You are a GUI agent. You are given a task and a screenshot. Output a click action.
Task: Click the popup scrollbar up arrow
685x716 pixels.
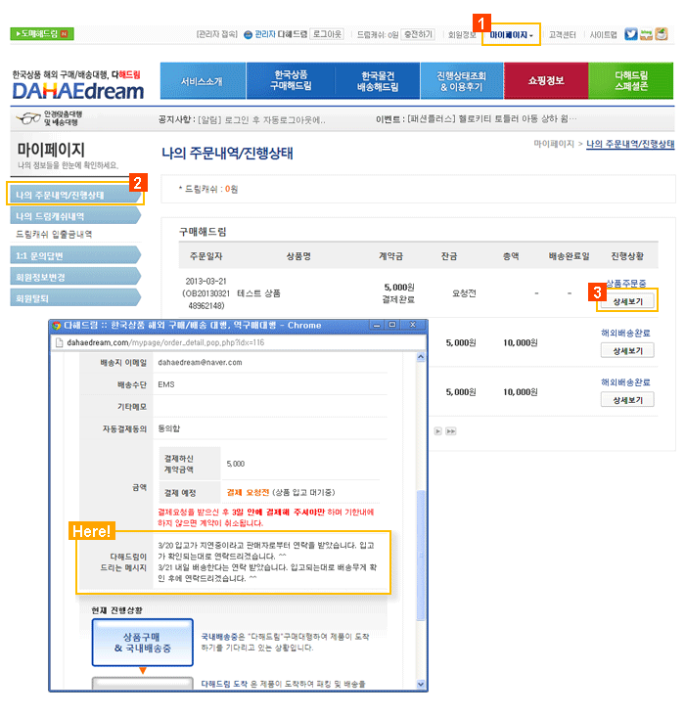(421, 358)
